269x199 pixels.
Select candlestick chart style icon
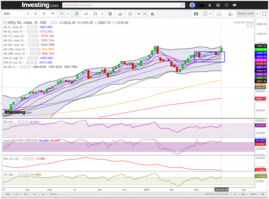[76, 14]
